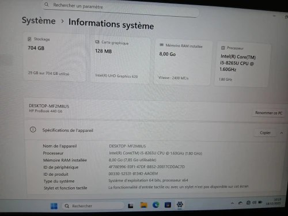
Task: Launch Microsoft Edge from the taskbar
Action: (156, 205)
